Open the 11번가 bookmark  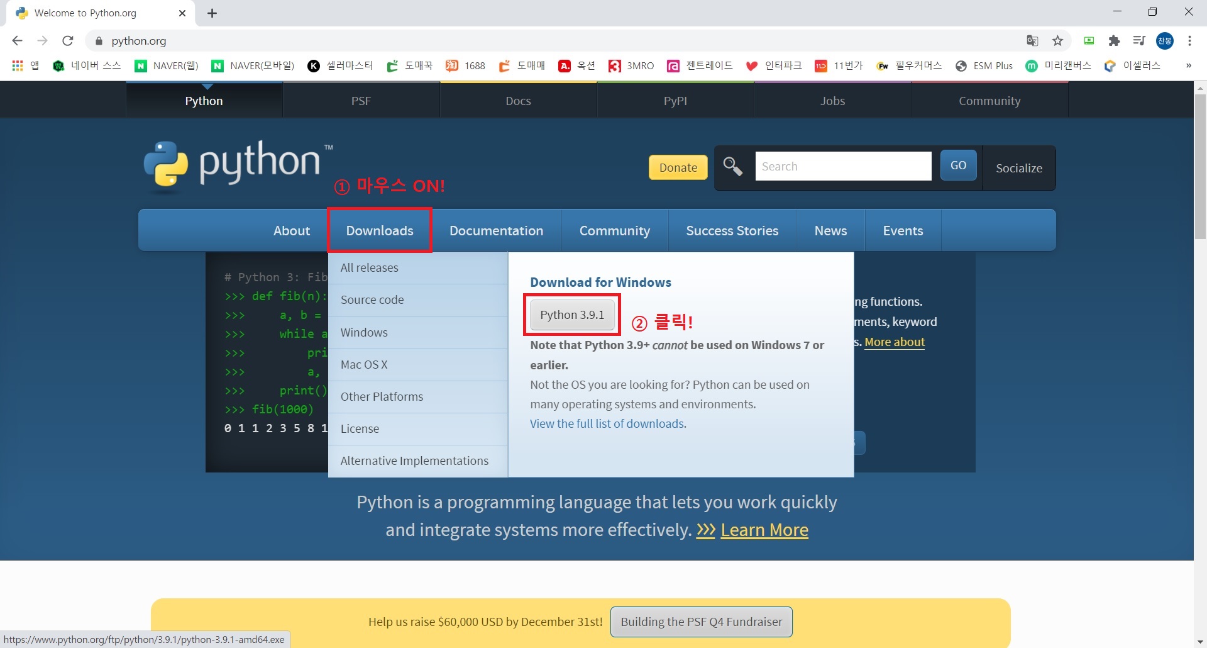[x=839, y=65]
